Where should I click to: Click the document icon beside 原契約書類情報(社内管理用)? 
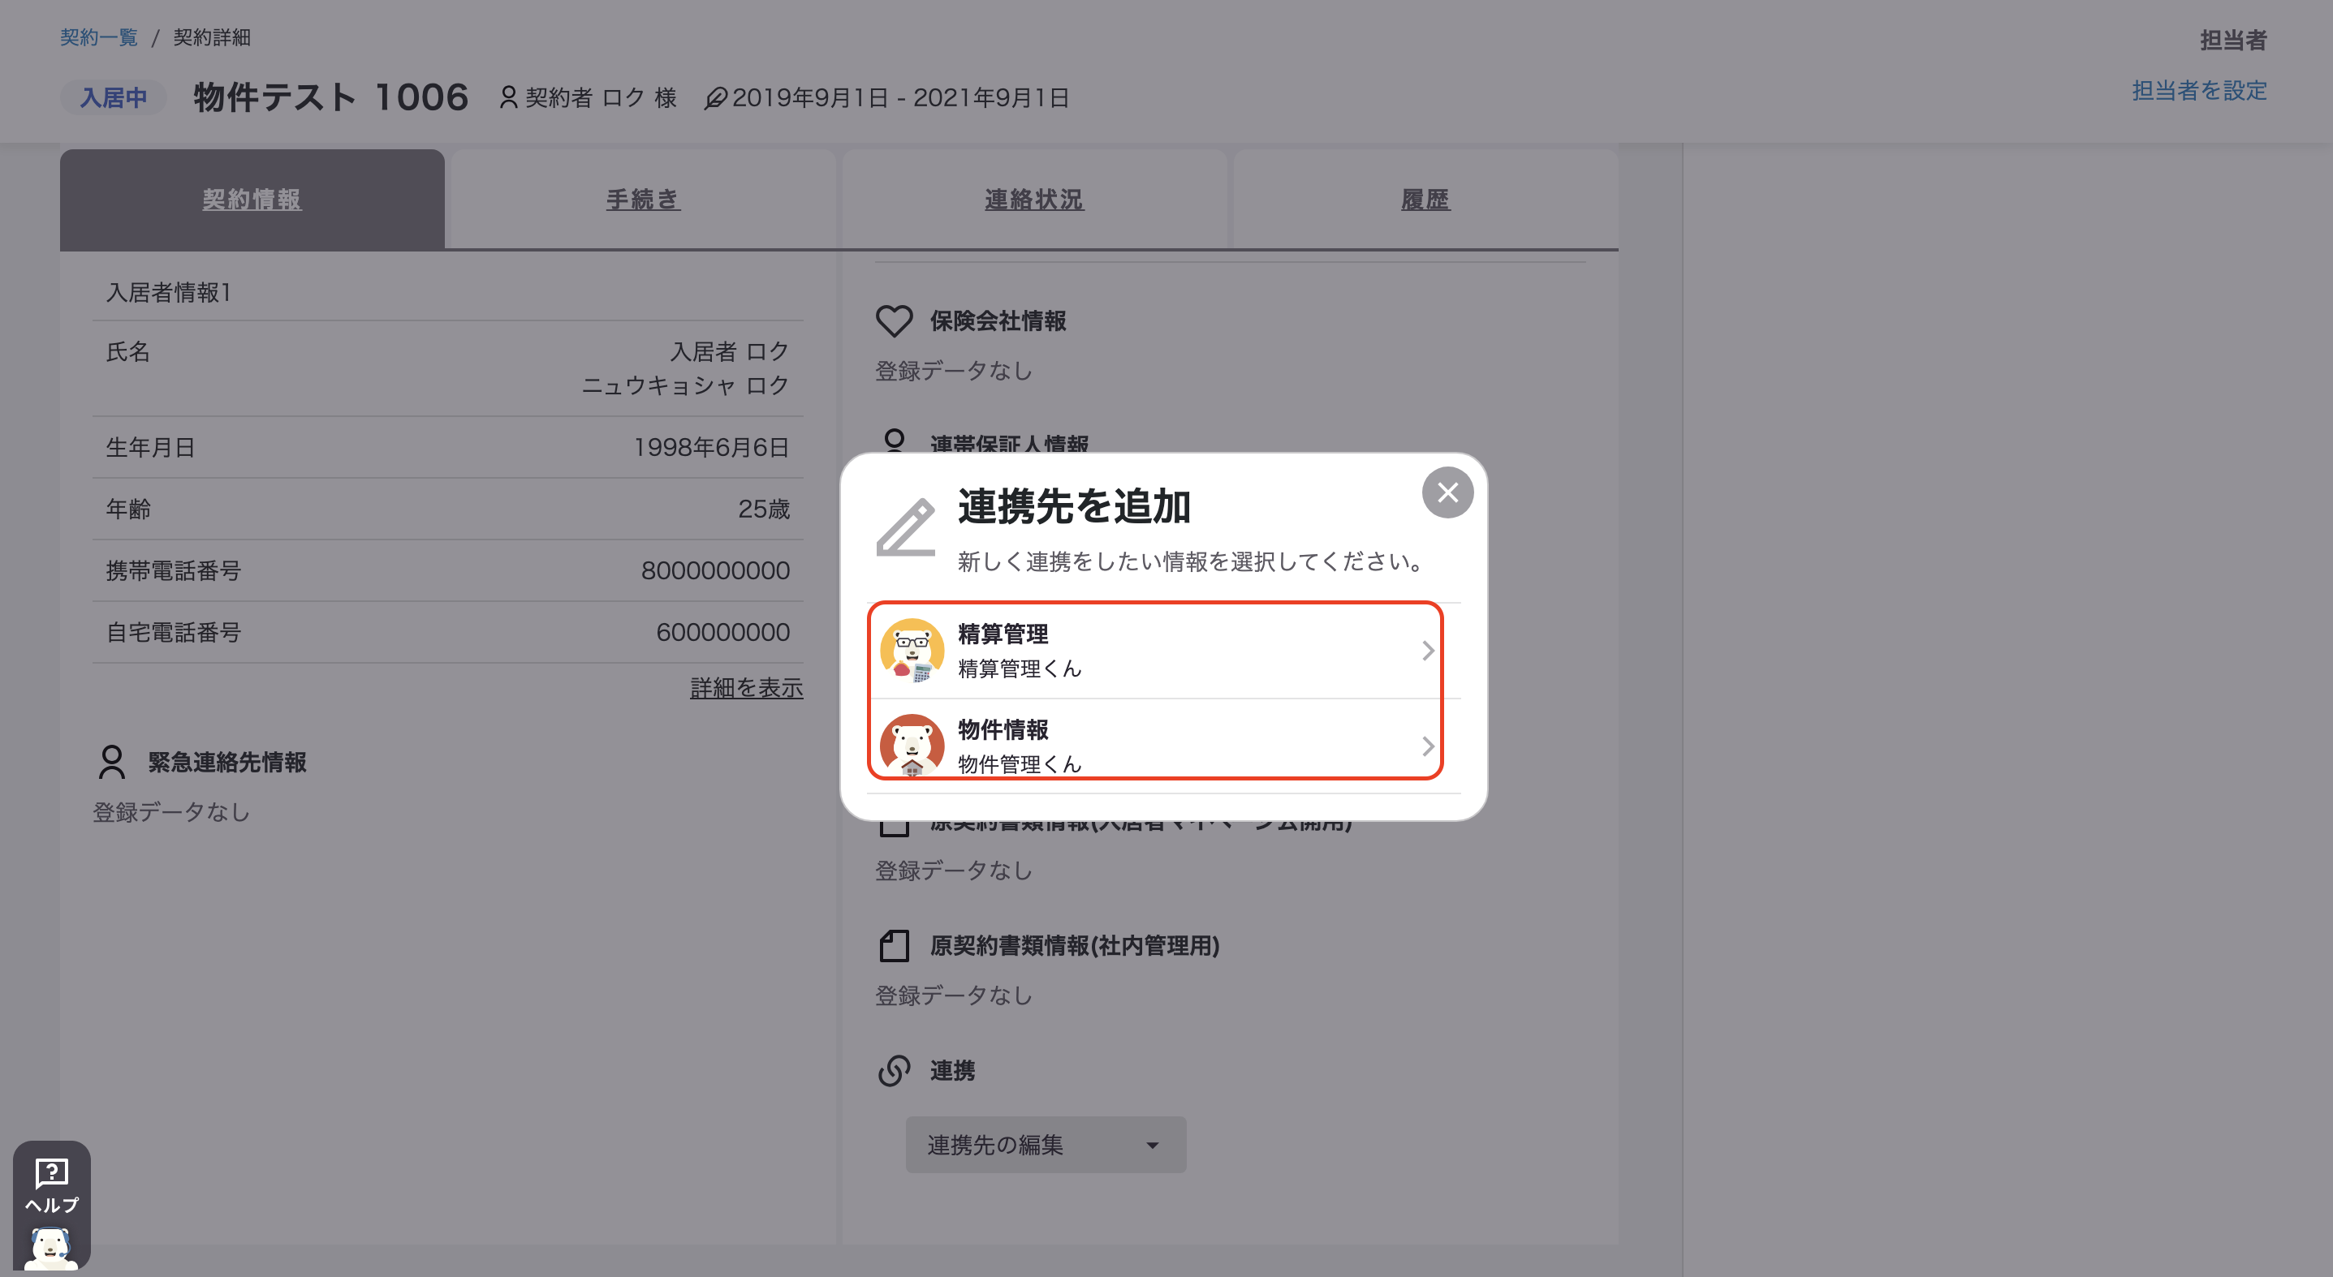pos(894,946)
